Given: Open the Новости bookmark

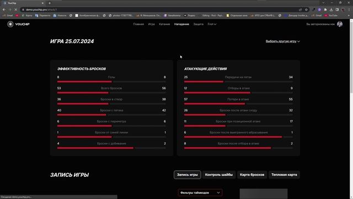Looking at the screenshot, I should (60, 15).
